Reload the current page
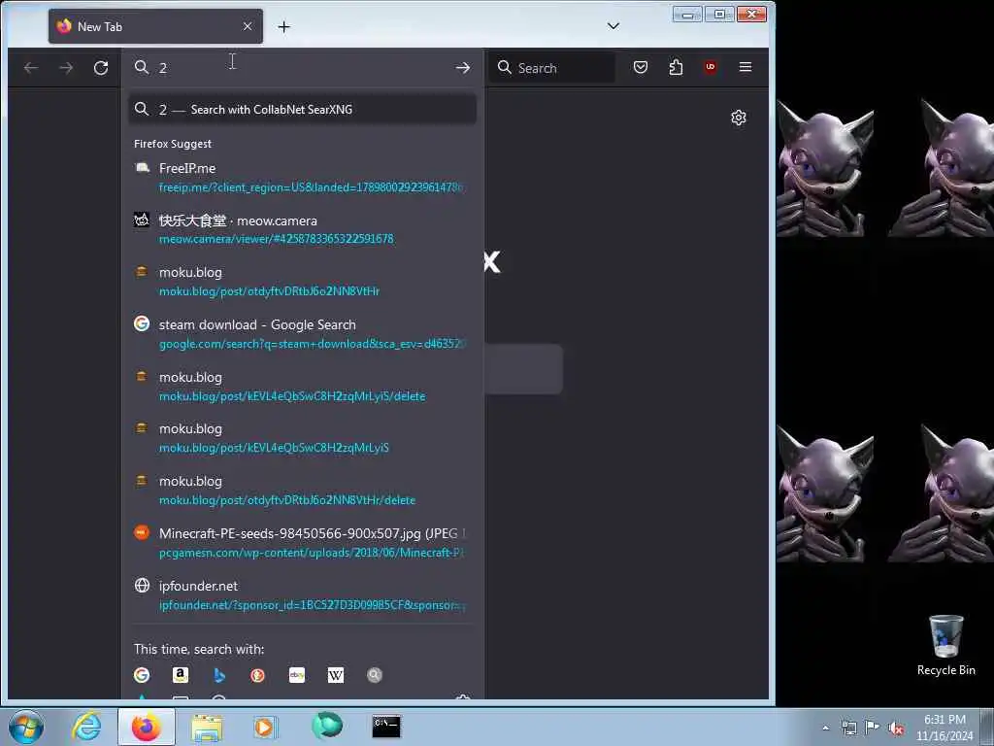The width and height of the screenshot is (994, 746). (x=101, y=68)
